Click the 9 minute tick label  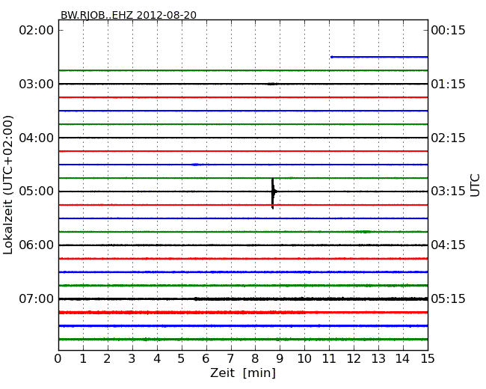coord(280,359)
